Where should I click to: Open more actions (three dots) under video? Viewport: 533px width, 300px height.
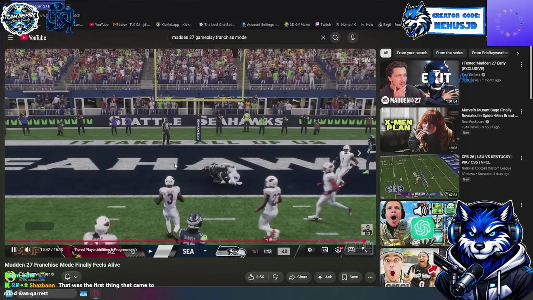tap(370, 277)
